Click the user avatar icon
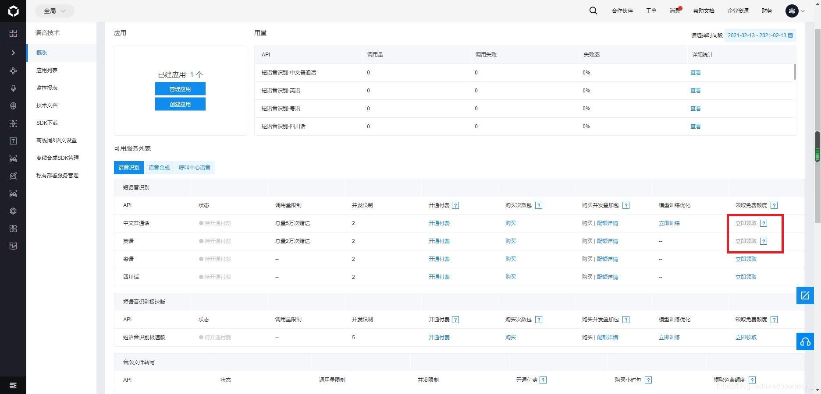The height and width of the screenshot is (394, 821). coord(792,11)
